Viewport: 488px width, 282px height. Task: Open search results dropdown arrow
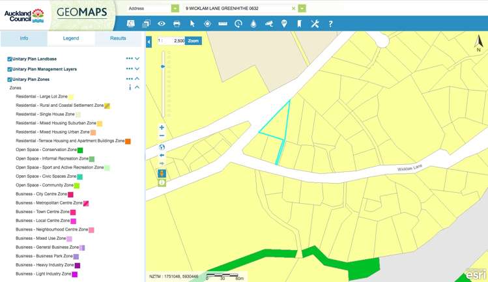click(x=302, y=8)
